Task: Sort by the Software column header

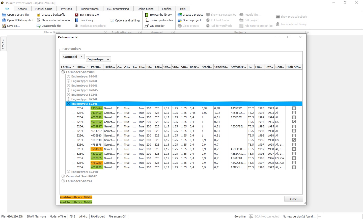Action: 238,67
